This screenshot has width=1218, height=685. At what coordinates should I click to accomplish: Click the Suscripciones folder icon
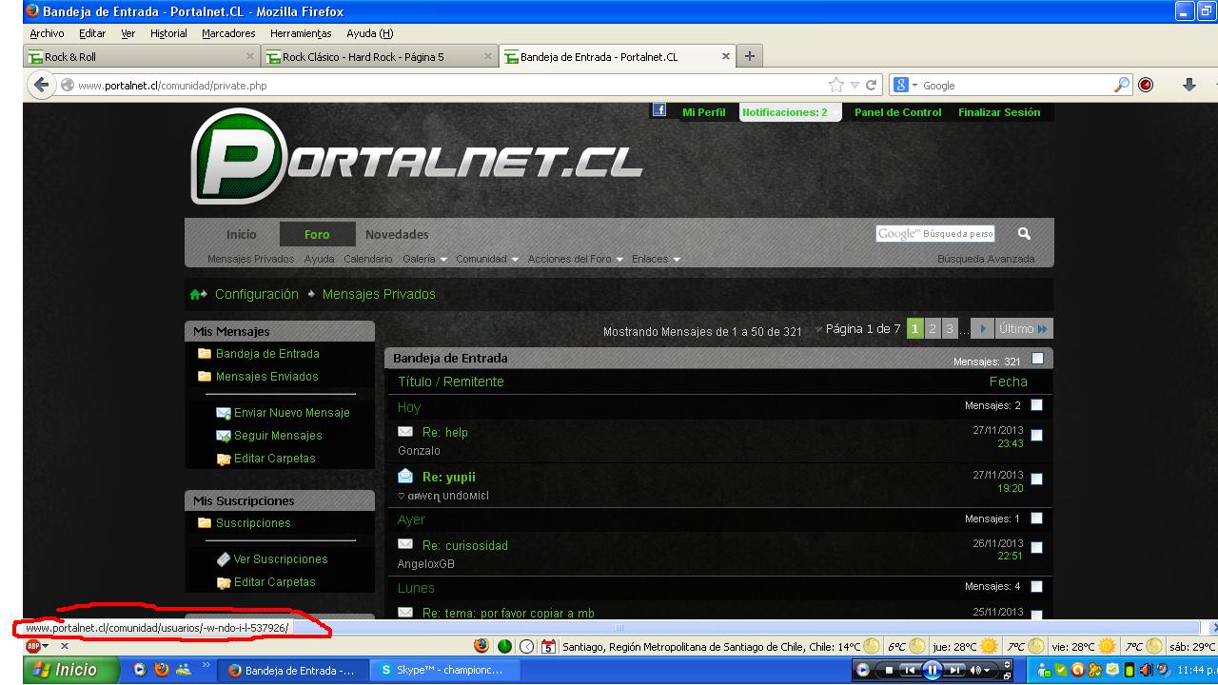pyautogui.click(x=204, y=522)
